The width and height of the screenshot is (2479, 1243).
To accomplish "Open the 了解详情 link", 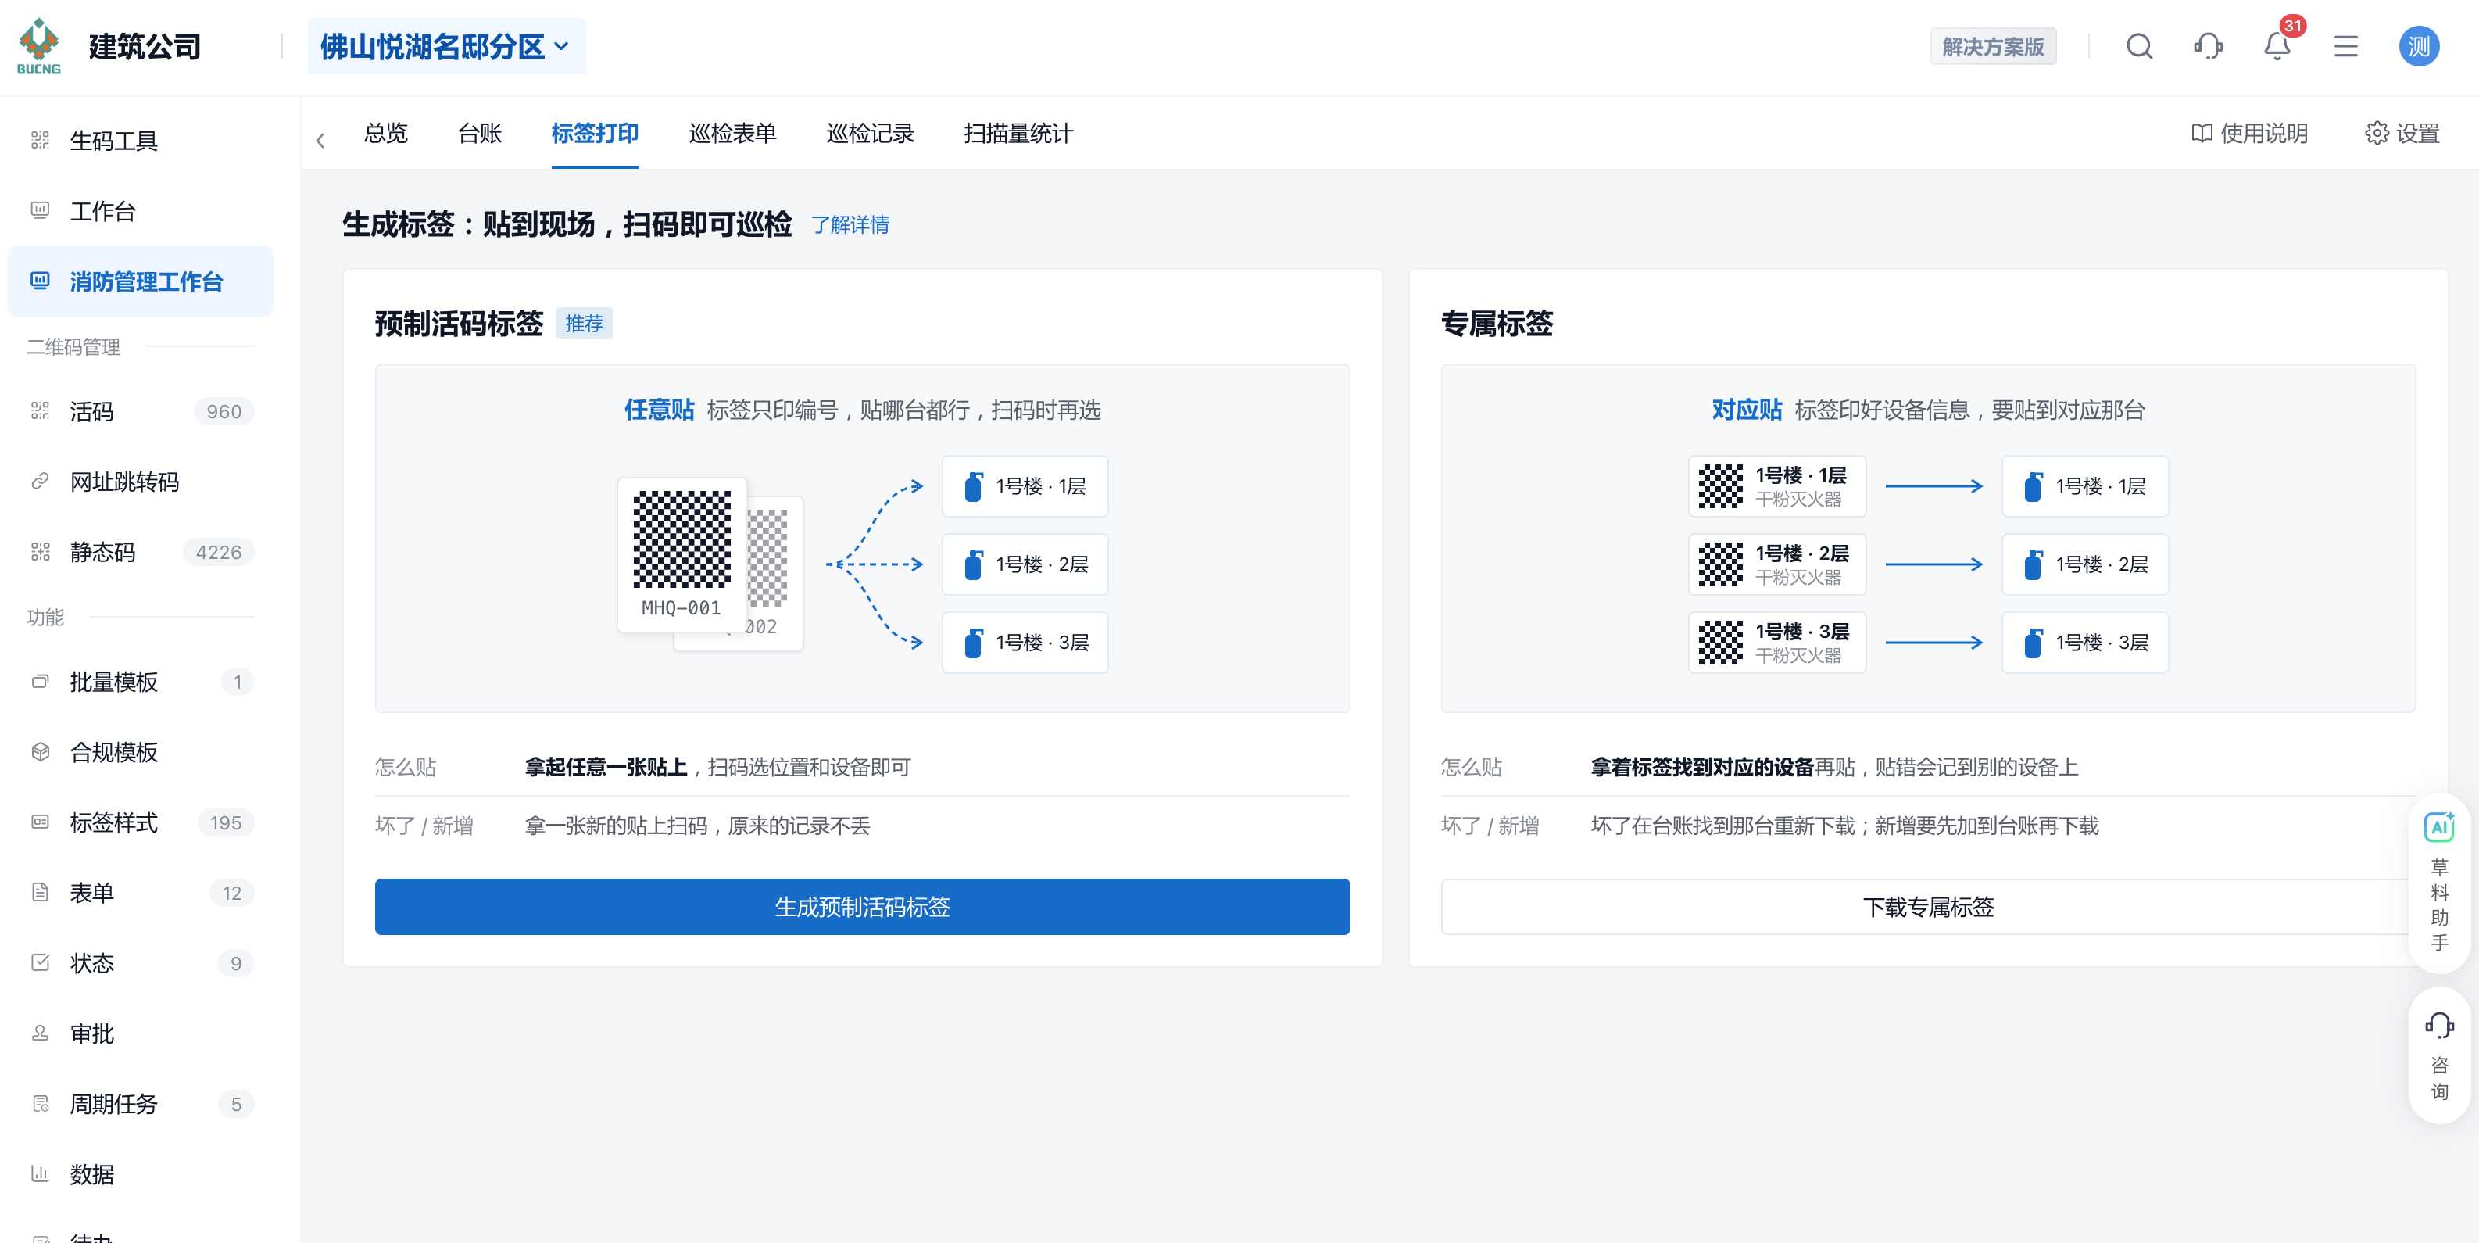I will pyautogui.click(x=850, y=224).
